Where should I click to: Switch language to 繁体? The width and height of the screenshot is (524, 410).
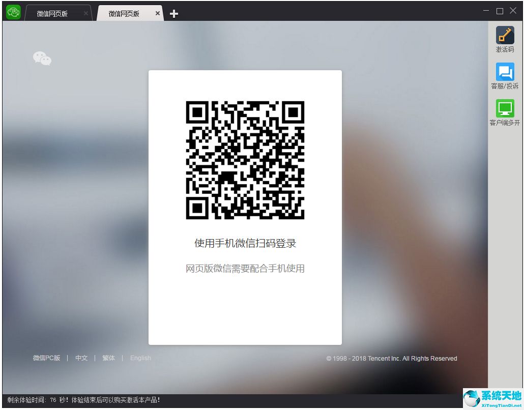108,358
